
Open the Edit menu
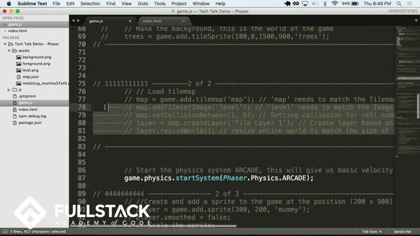tap(70, 3)
